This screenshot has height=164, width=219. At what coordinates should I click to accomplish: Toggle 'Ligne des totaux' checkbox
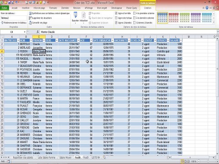click(116, 18)
